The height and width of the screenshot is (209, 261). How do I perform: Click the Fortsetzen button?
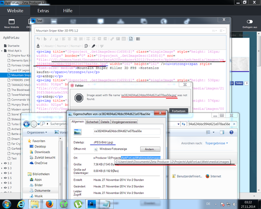coord(179,111)
